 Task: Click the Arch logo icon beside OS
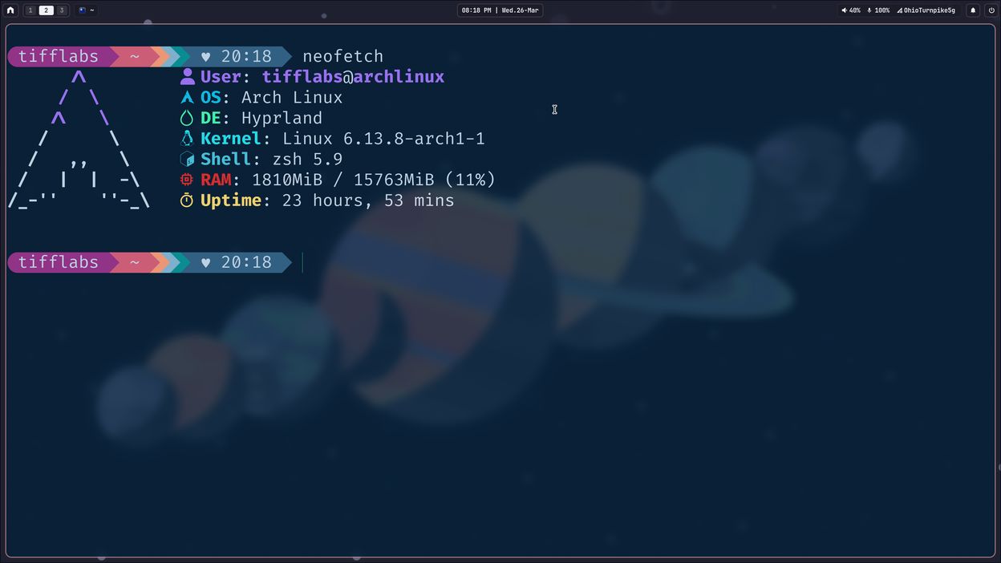click(x=187, y=97)
